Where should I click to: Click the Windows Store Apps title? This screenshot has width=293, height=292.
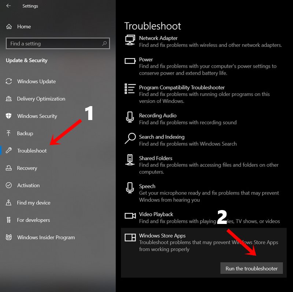pyautogui.click(x=162, y=236)
